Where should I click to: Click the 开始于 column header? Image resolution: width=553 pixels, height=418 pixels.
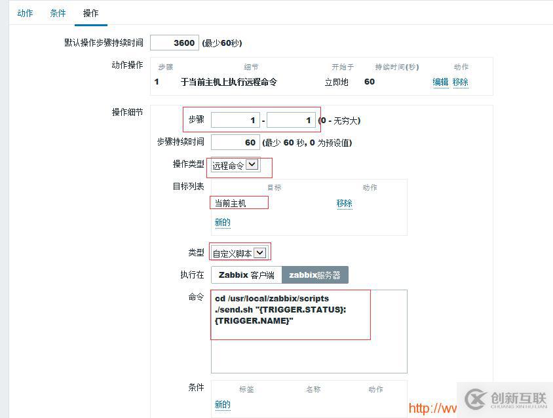coord(343,67)
